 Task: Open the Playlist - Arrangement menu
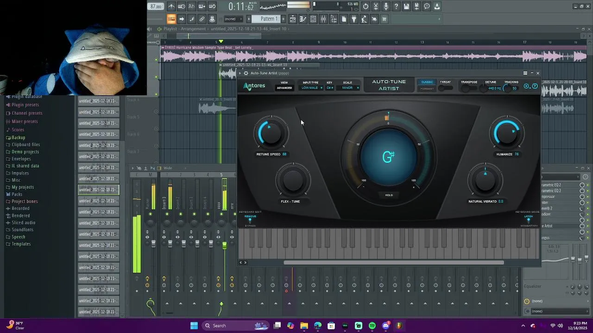tap(184, 29)
